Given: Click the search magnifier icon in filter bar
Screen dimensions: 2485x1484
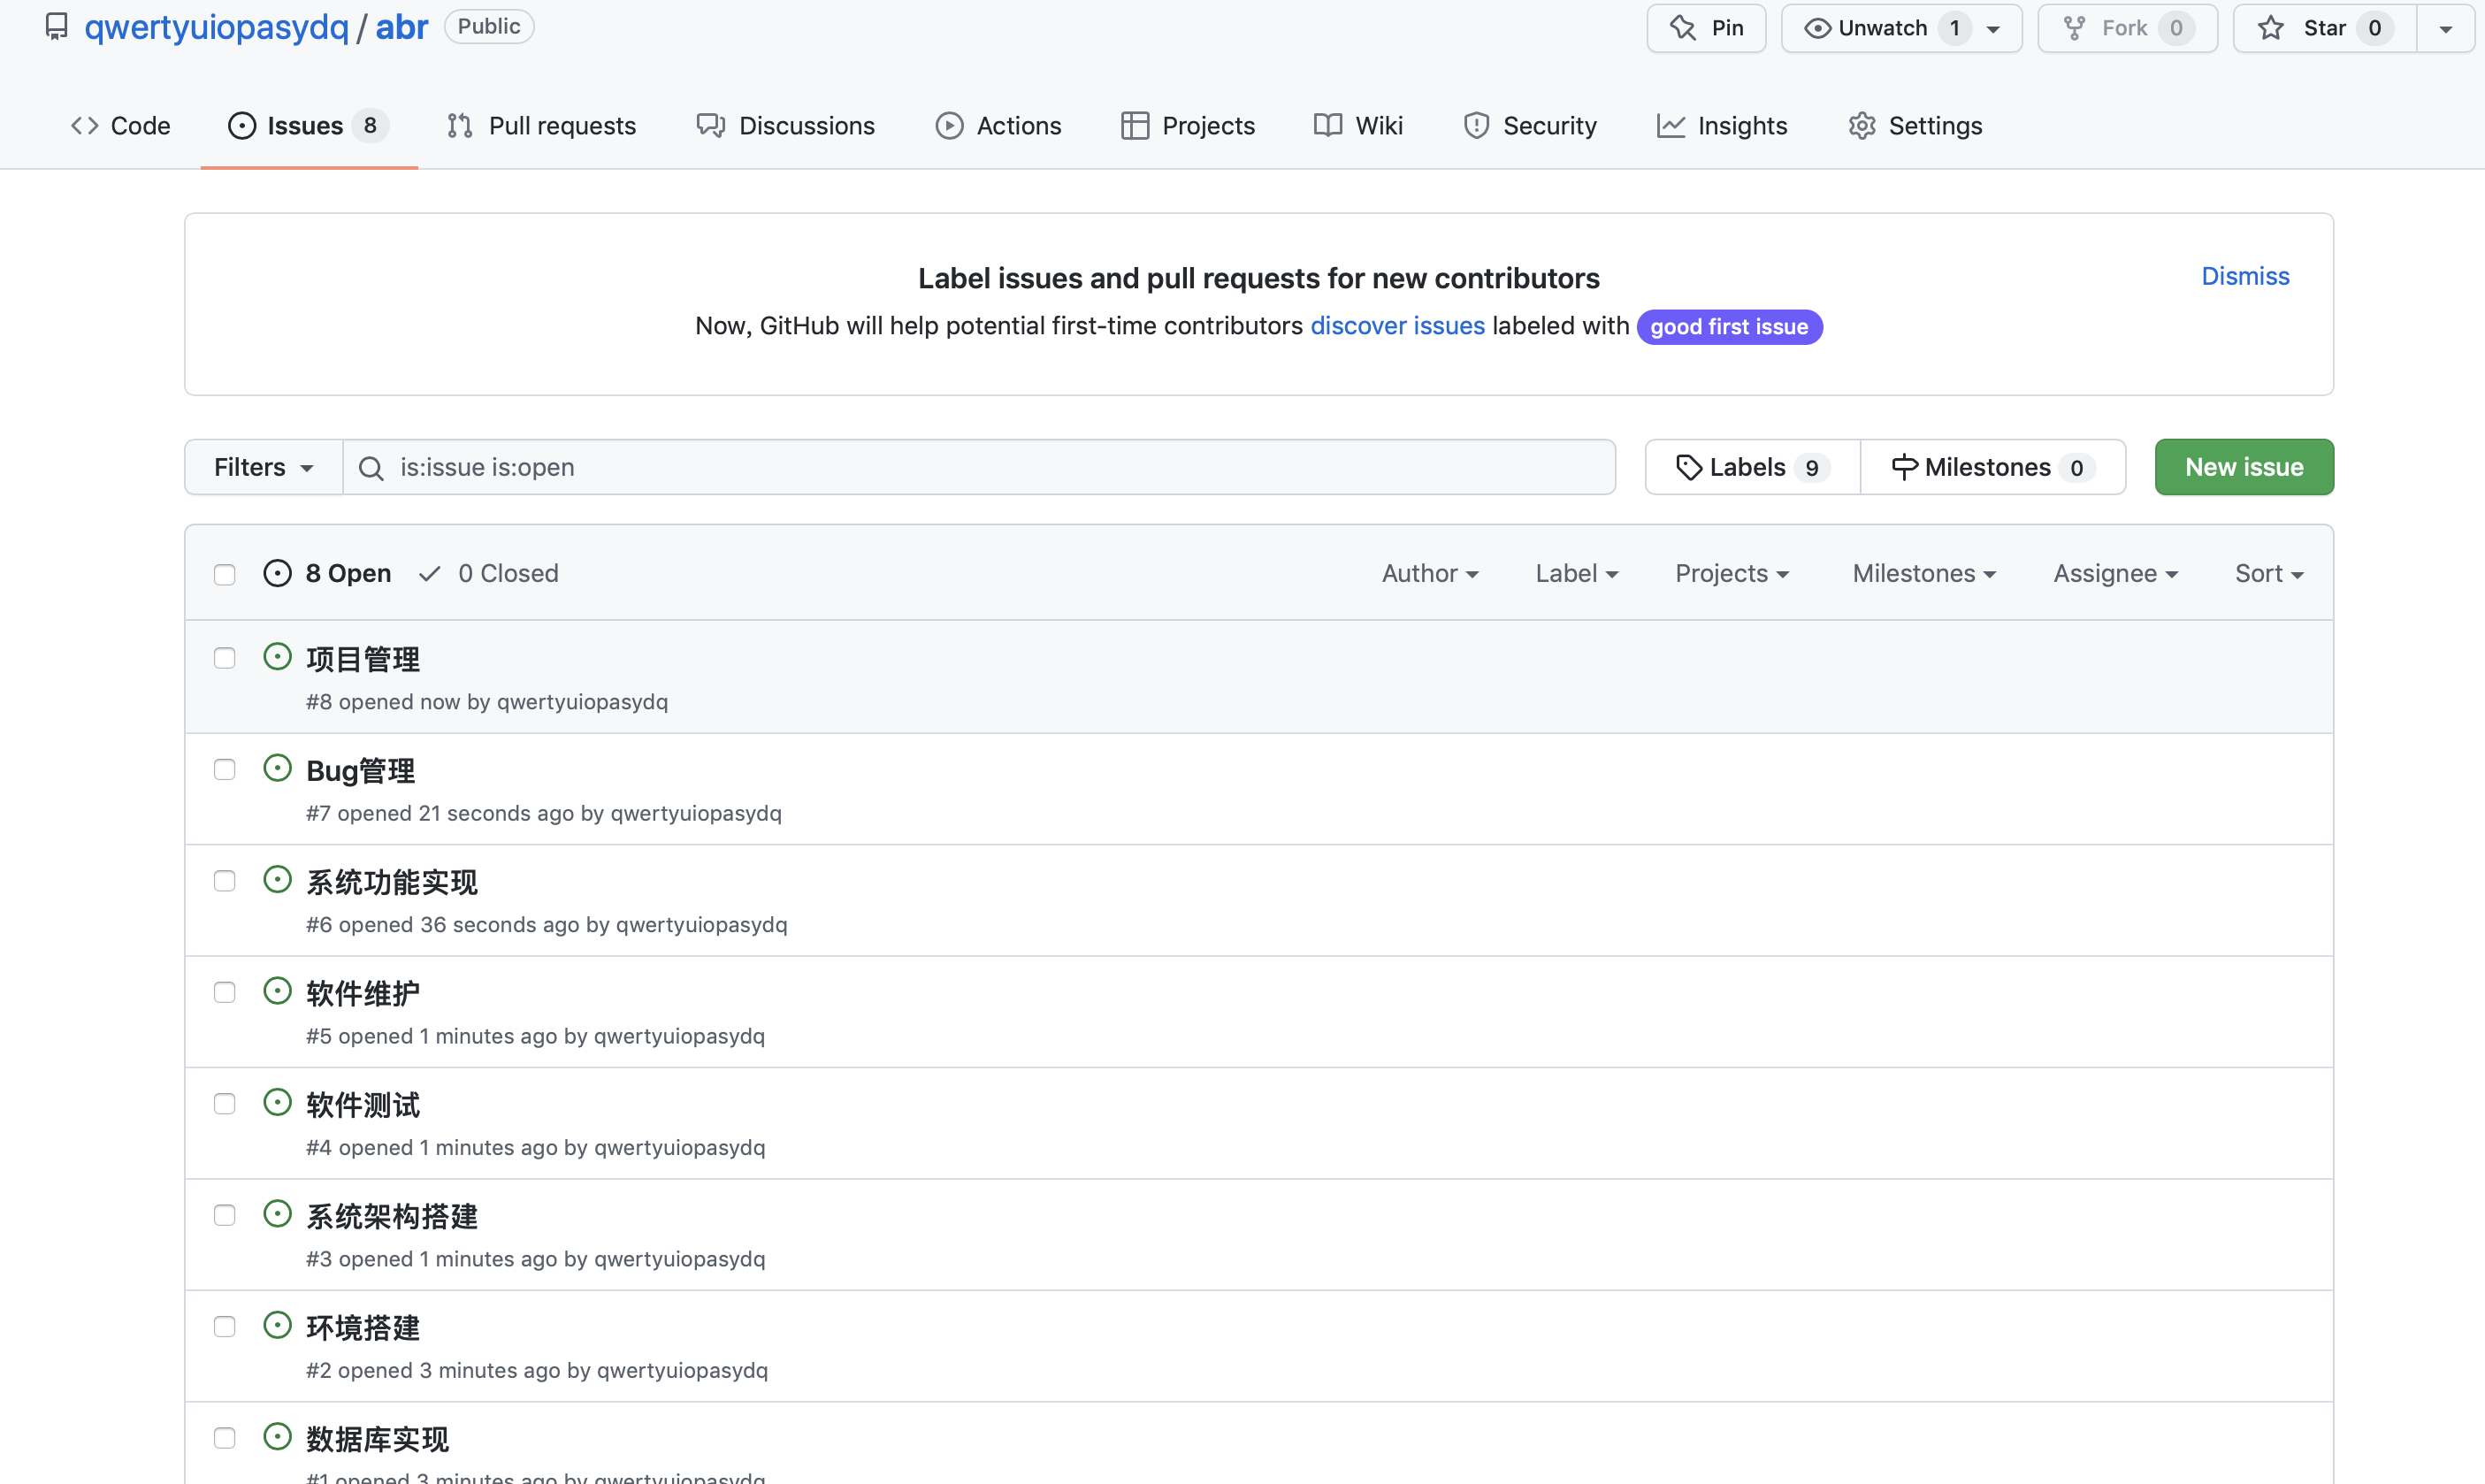Looking at the screenshot, I should click(371, 468).
